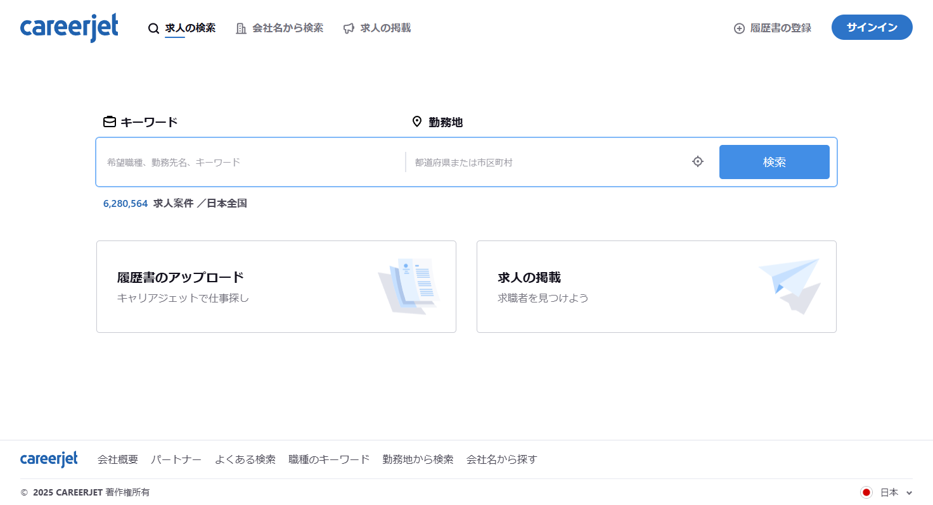Click the plus icon beside 履歴書の登録
This screenshot has height=505, width=933.
click(x=739, y=28)
